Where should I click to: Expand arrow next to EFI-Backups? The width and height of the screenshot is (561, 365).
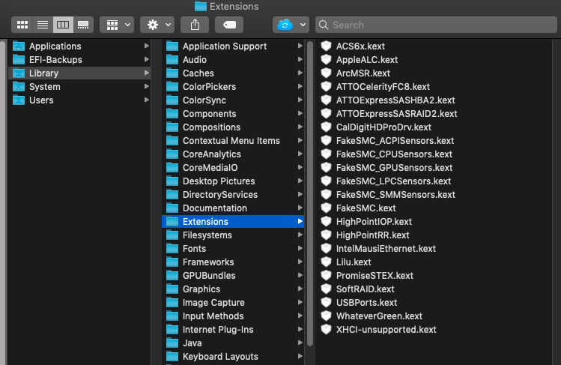tap(146, 59)
